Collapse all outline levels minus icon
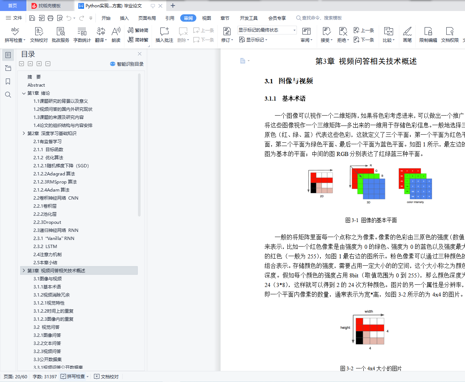The height and width of the screenshot is (382, 465). pos(48,64)
